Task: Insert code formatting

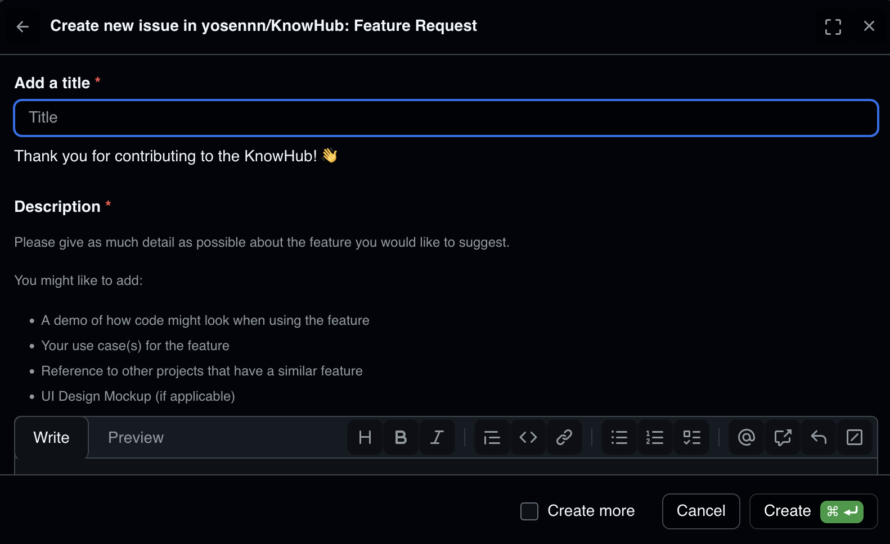Action: tap(528, 437)
